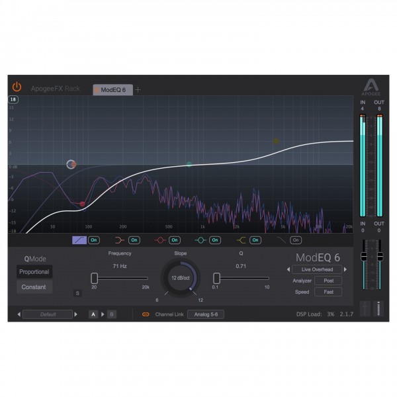Click the ModEQ 6 title text
The image size is (397, 397).
pos(318,257)
